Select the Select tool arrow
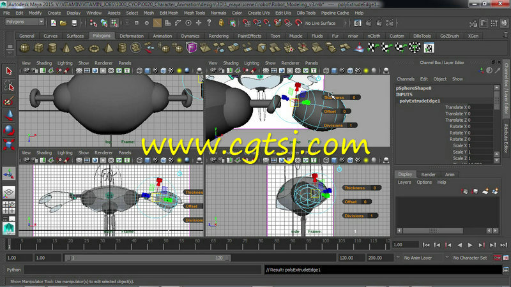 pos(9,71)
